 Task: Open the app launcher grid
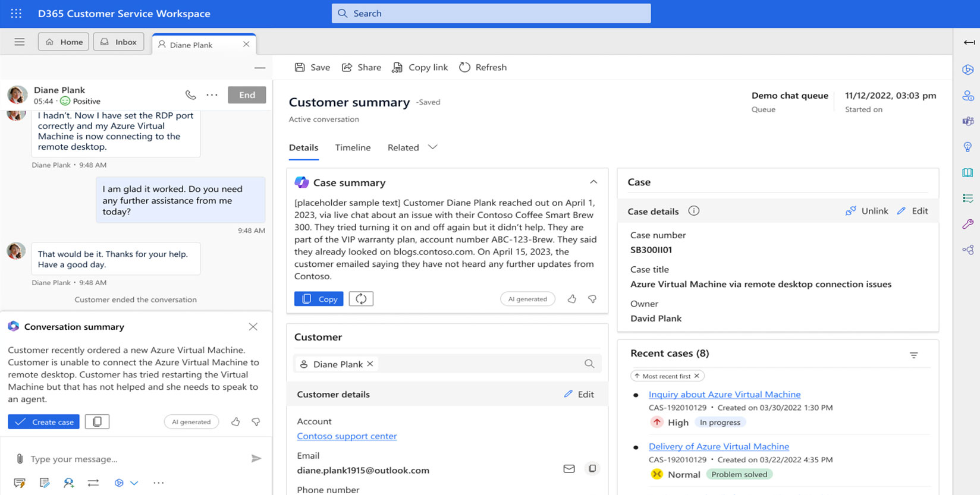tap(16, 13)
